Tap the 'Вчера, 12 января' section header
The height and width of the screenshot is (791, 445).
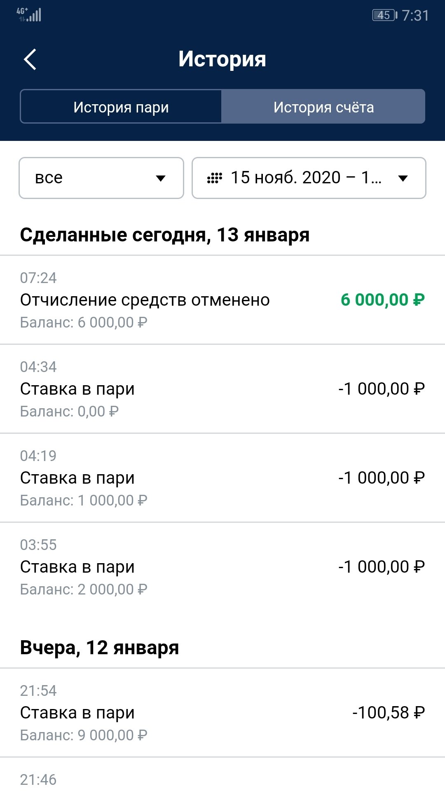tap(99, 648)
